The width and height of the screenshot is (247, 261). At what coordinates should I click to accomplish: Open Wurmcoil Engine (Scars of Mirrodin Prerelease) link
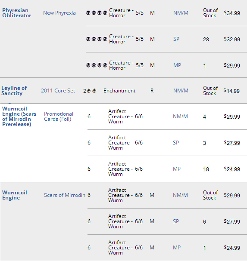pos(19,117)
